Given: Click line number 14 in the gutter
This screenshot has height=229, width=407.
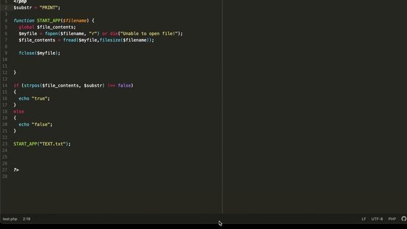Looking at the screenshot, I should point(5,85).
